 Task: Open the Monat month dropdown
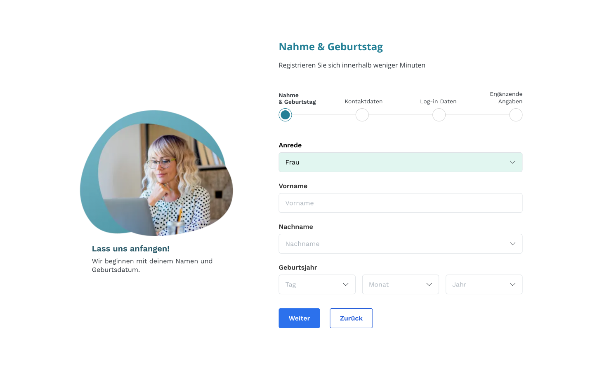[400, 284]
